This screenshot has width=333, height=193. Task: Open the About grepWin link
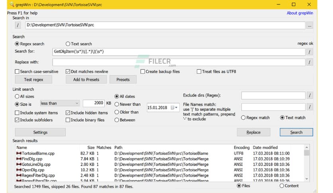coord(300,13)
